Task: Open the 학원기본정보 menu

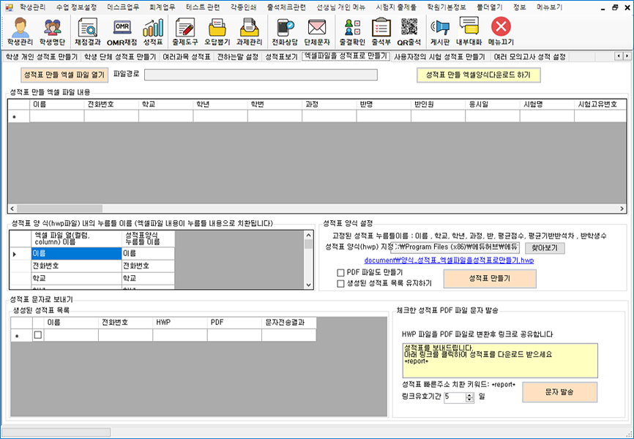Action: [447, 7]
